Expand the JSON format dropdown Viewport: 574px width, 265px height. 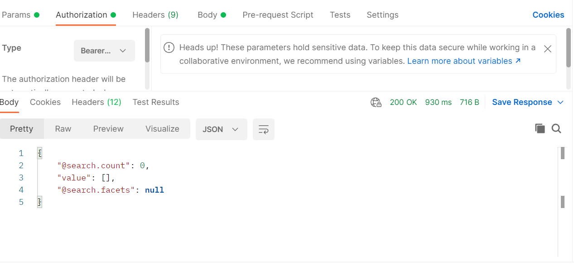[221, 129]
